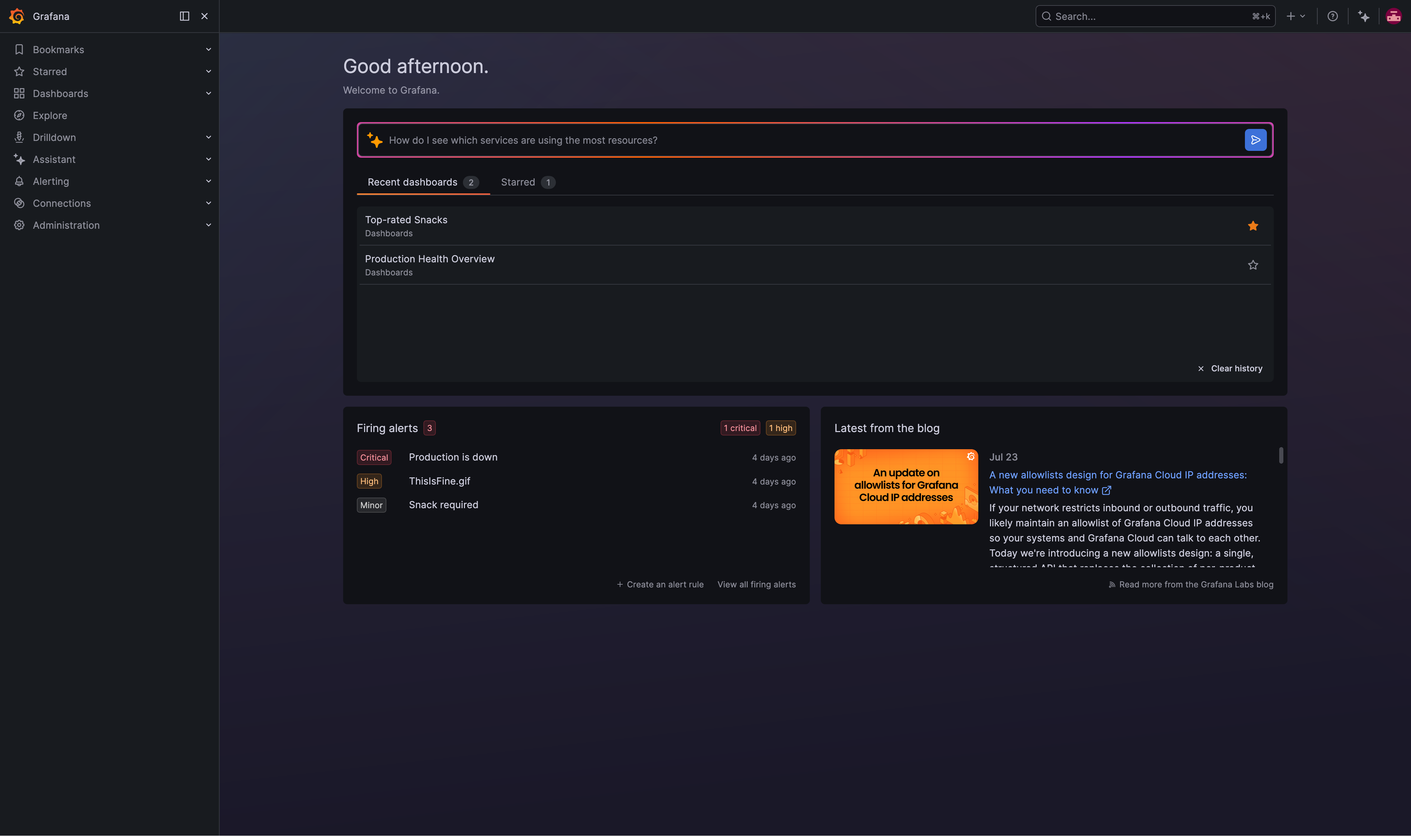Click the Firing alerts count badge 3
The width and height of the screenshot is (1411, 836).
[x=430, y=428]
